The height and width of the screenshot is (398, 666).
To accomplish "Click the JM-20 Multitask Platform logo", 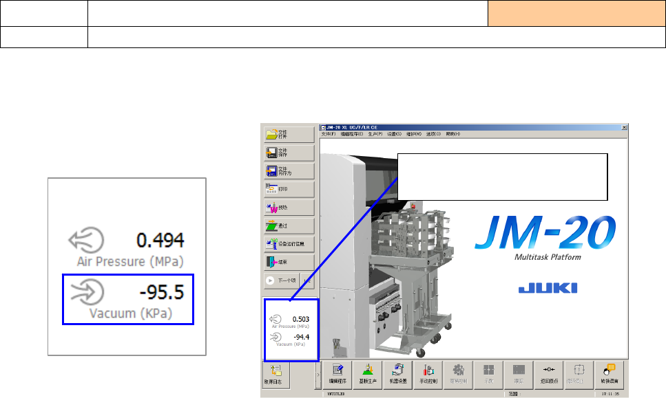I will click(545, 237).
